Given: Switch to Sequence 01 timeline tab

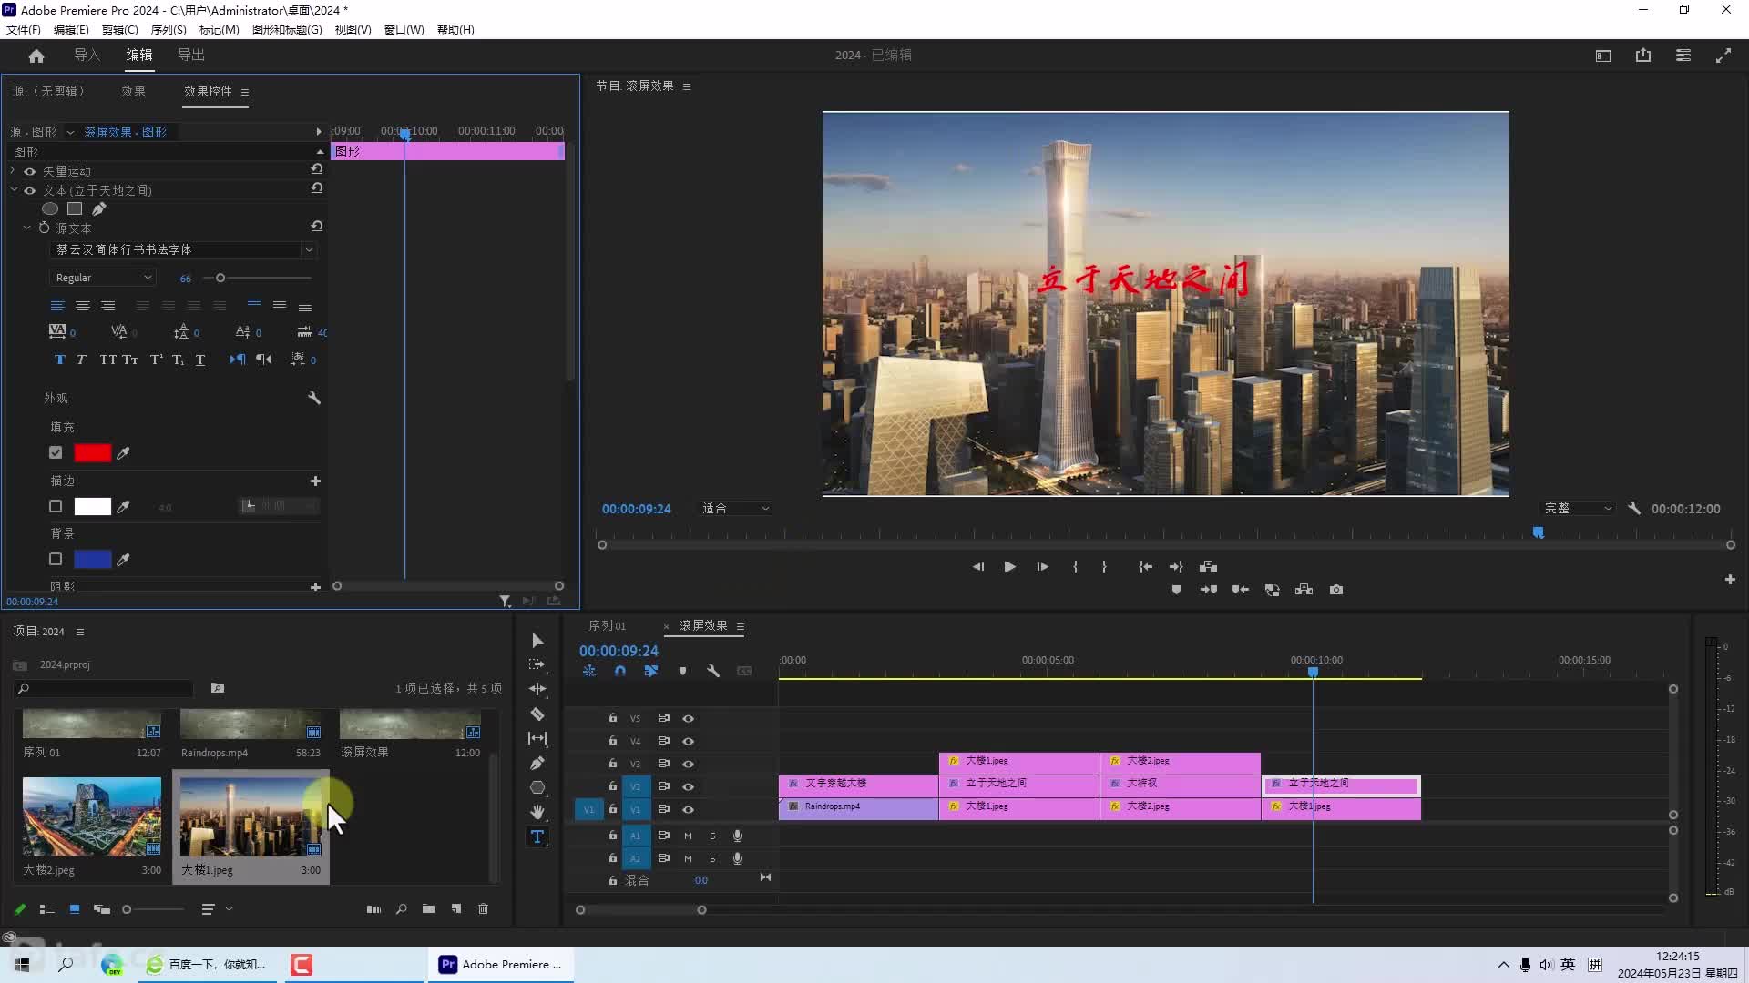Looking at the screenshot, I should tap(607, 626).
